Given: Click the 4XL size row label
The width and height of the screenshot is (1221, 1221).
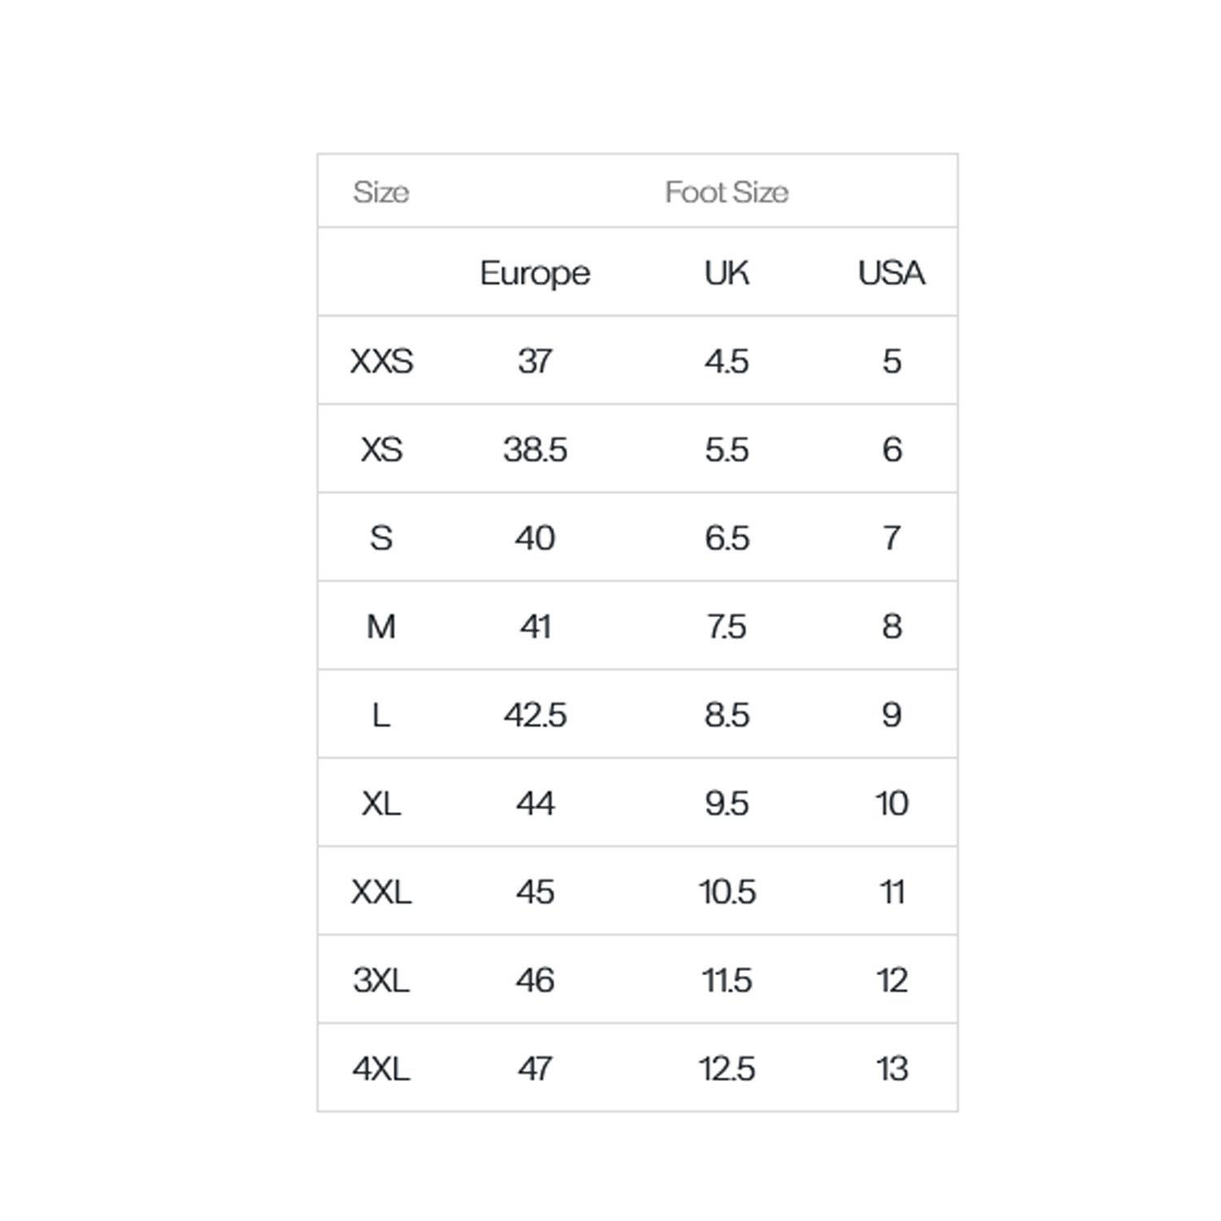Looking at the screenshot, I should [x=381, y=1069].
